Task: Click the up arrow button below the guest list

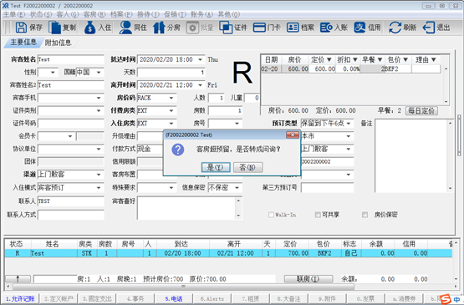Action: (x=18, y=278)
